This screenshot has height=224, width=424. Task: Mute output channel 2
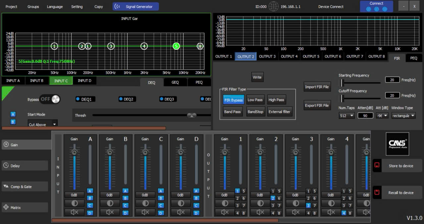(x=260, y=212)
